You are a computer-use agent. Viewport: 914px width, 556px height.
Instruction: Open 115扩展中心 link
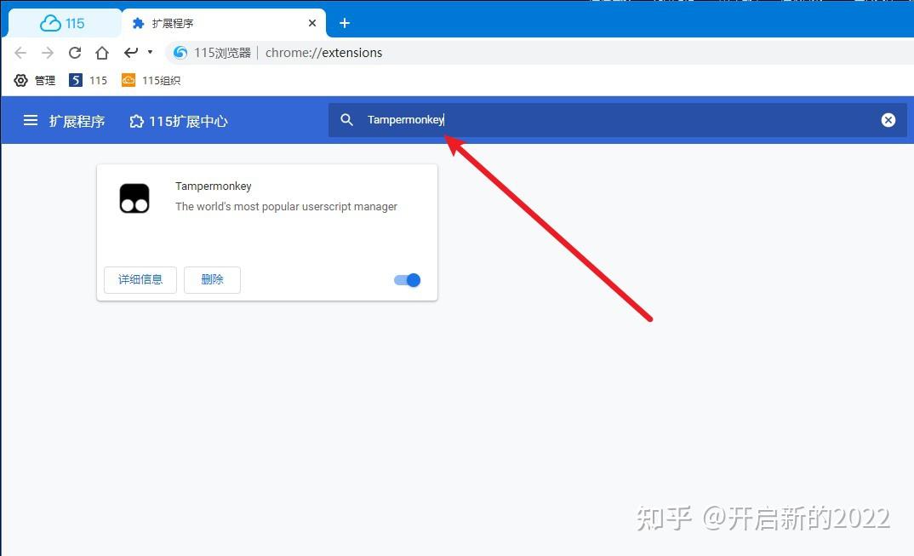[x=179, y=121]
